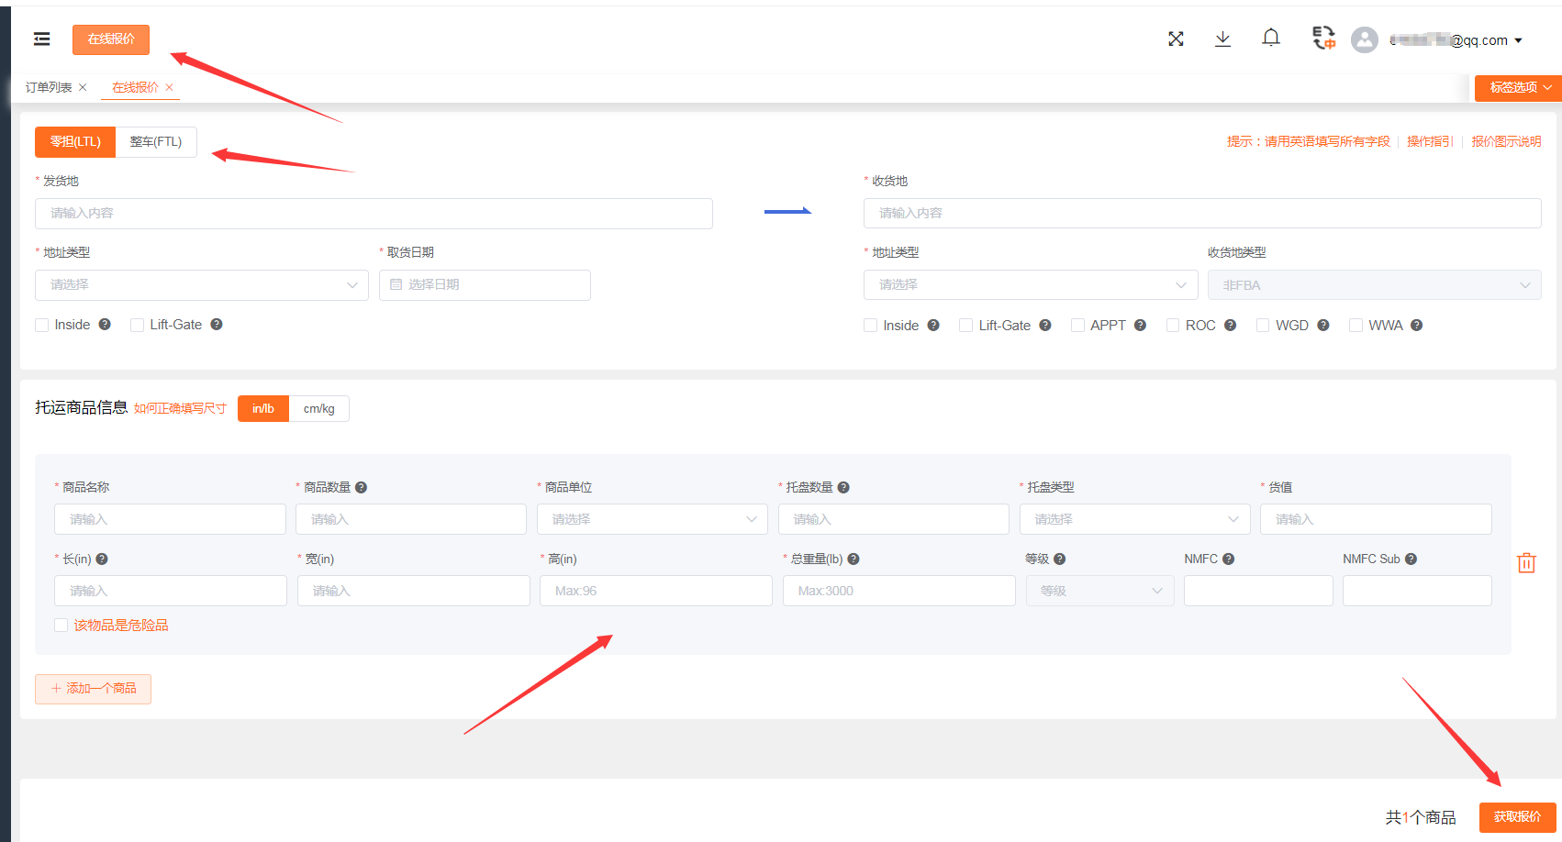Collapse the sidebar hamburger menu icon

click(41, 39)
